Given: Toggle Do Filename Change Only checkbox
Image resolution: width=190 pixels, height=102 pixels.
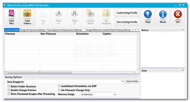Looking at the screenshot, I should pos(59,90).
